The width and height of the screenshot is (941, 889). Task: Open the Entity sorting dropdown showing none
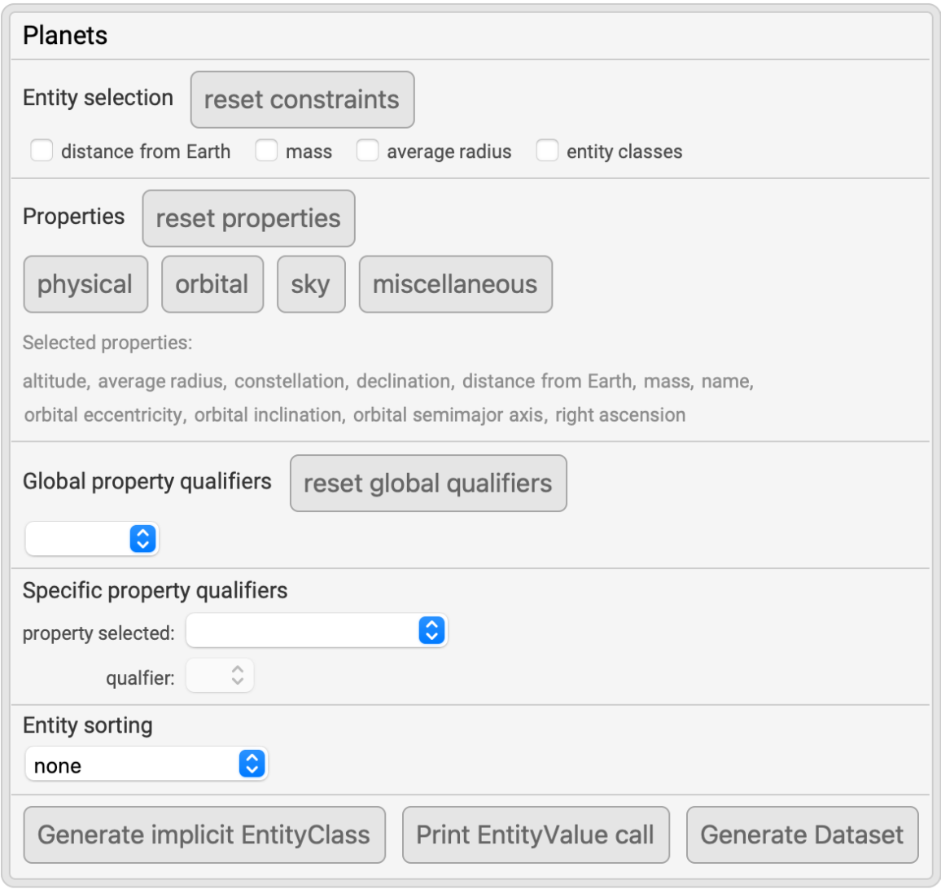point(147,764)
